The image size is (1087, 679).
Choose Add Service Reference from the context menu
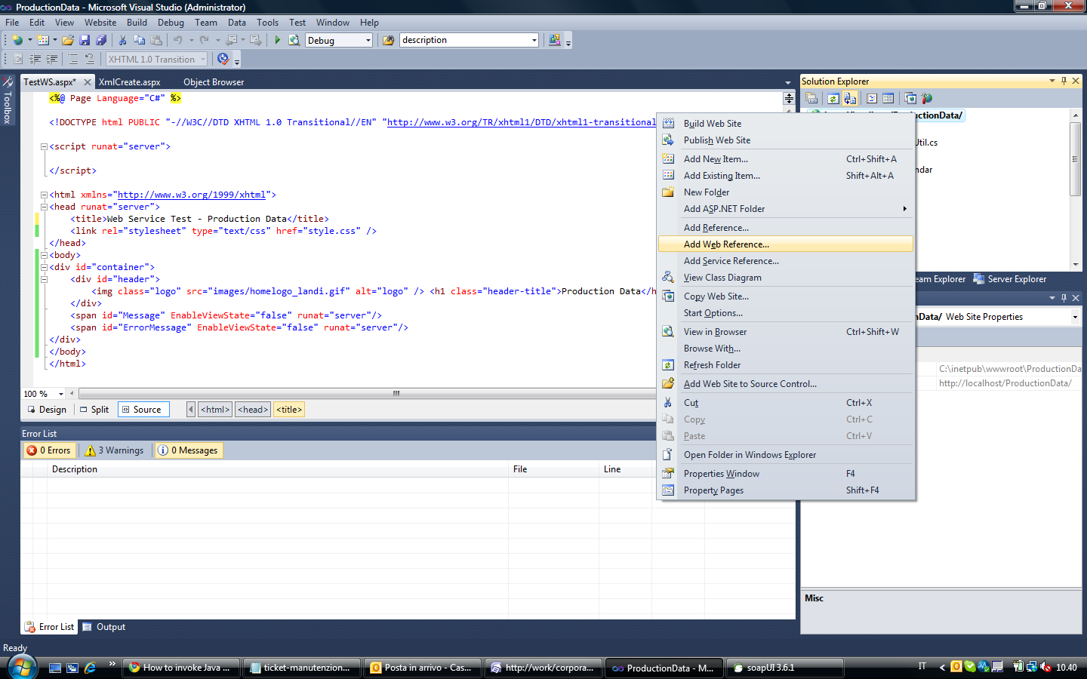coord(786,261)
